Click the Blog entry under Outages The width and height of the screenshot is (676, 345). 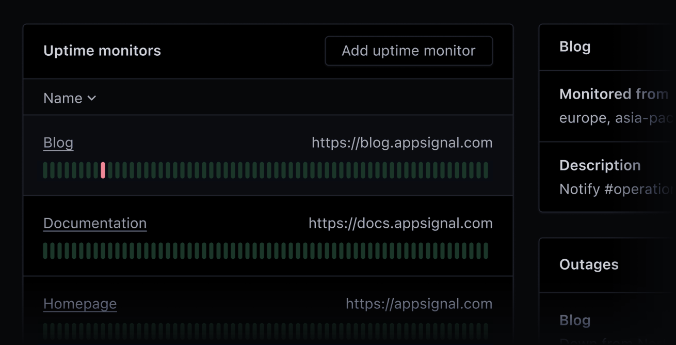click(575, 320)
